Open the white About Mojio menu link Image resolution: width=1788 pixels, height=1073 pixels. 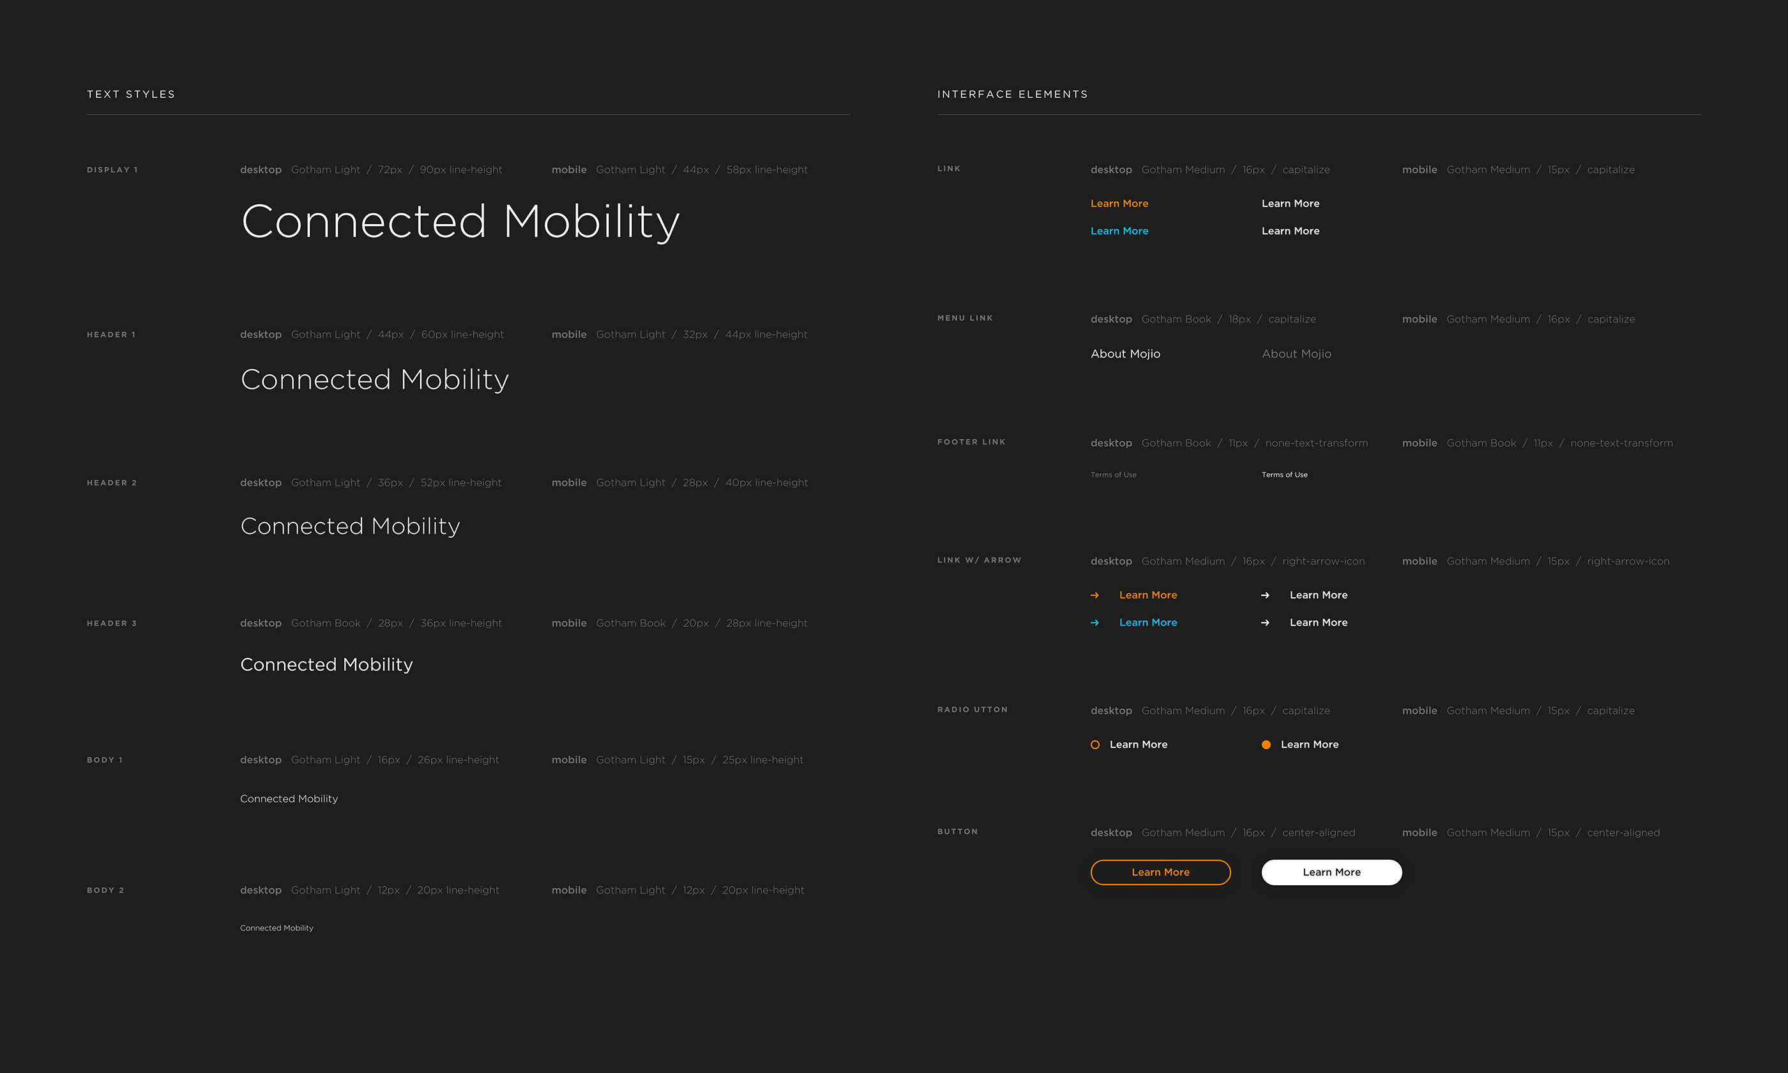point(1125,354)
